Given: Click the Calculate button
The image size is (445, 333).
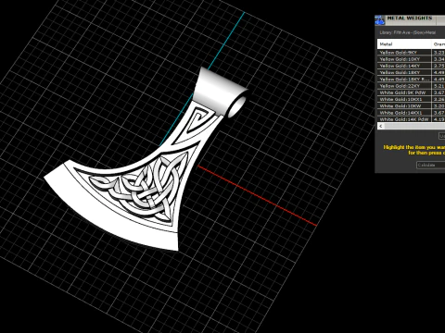Looking at the screenshot, I should [430, 165].
